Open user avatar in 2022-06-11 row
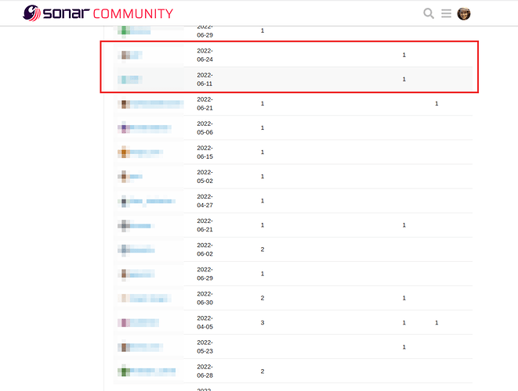The width and height of the screenshot is (518, 391). (124, 80)
